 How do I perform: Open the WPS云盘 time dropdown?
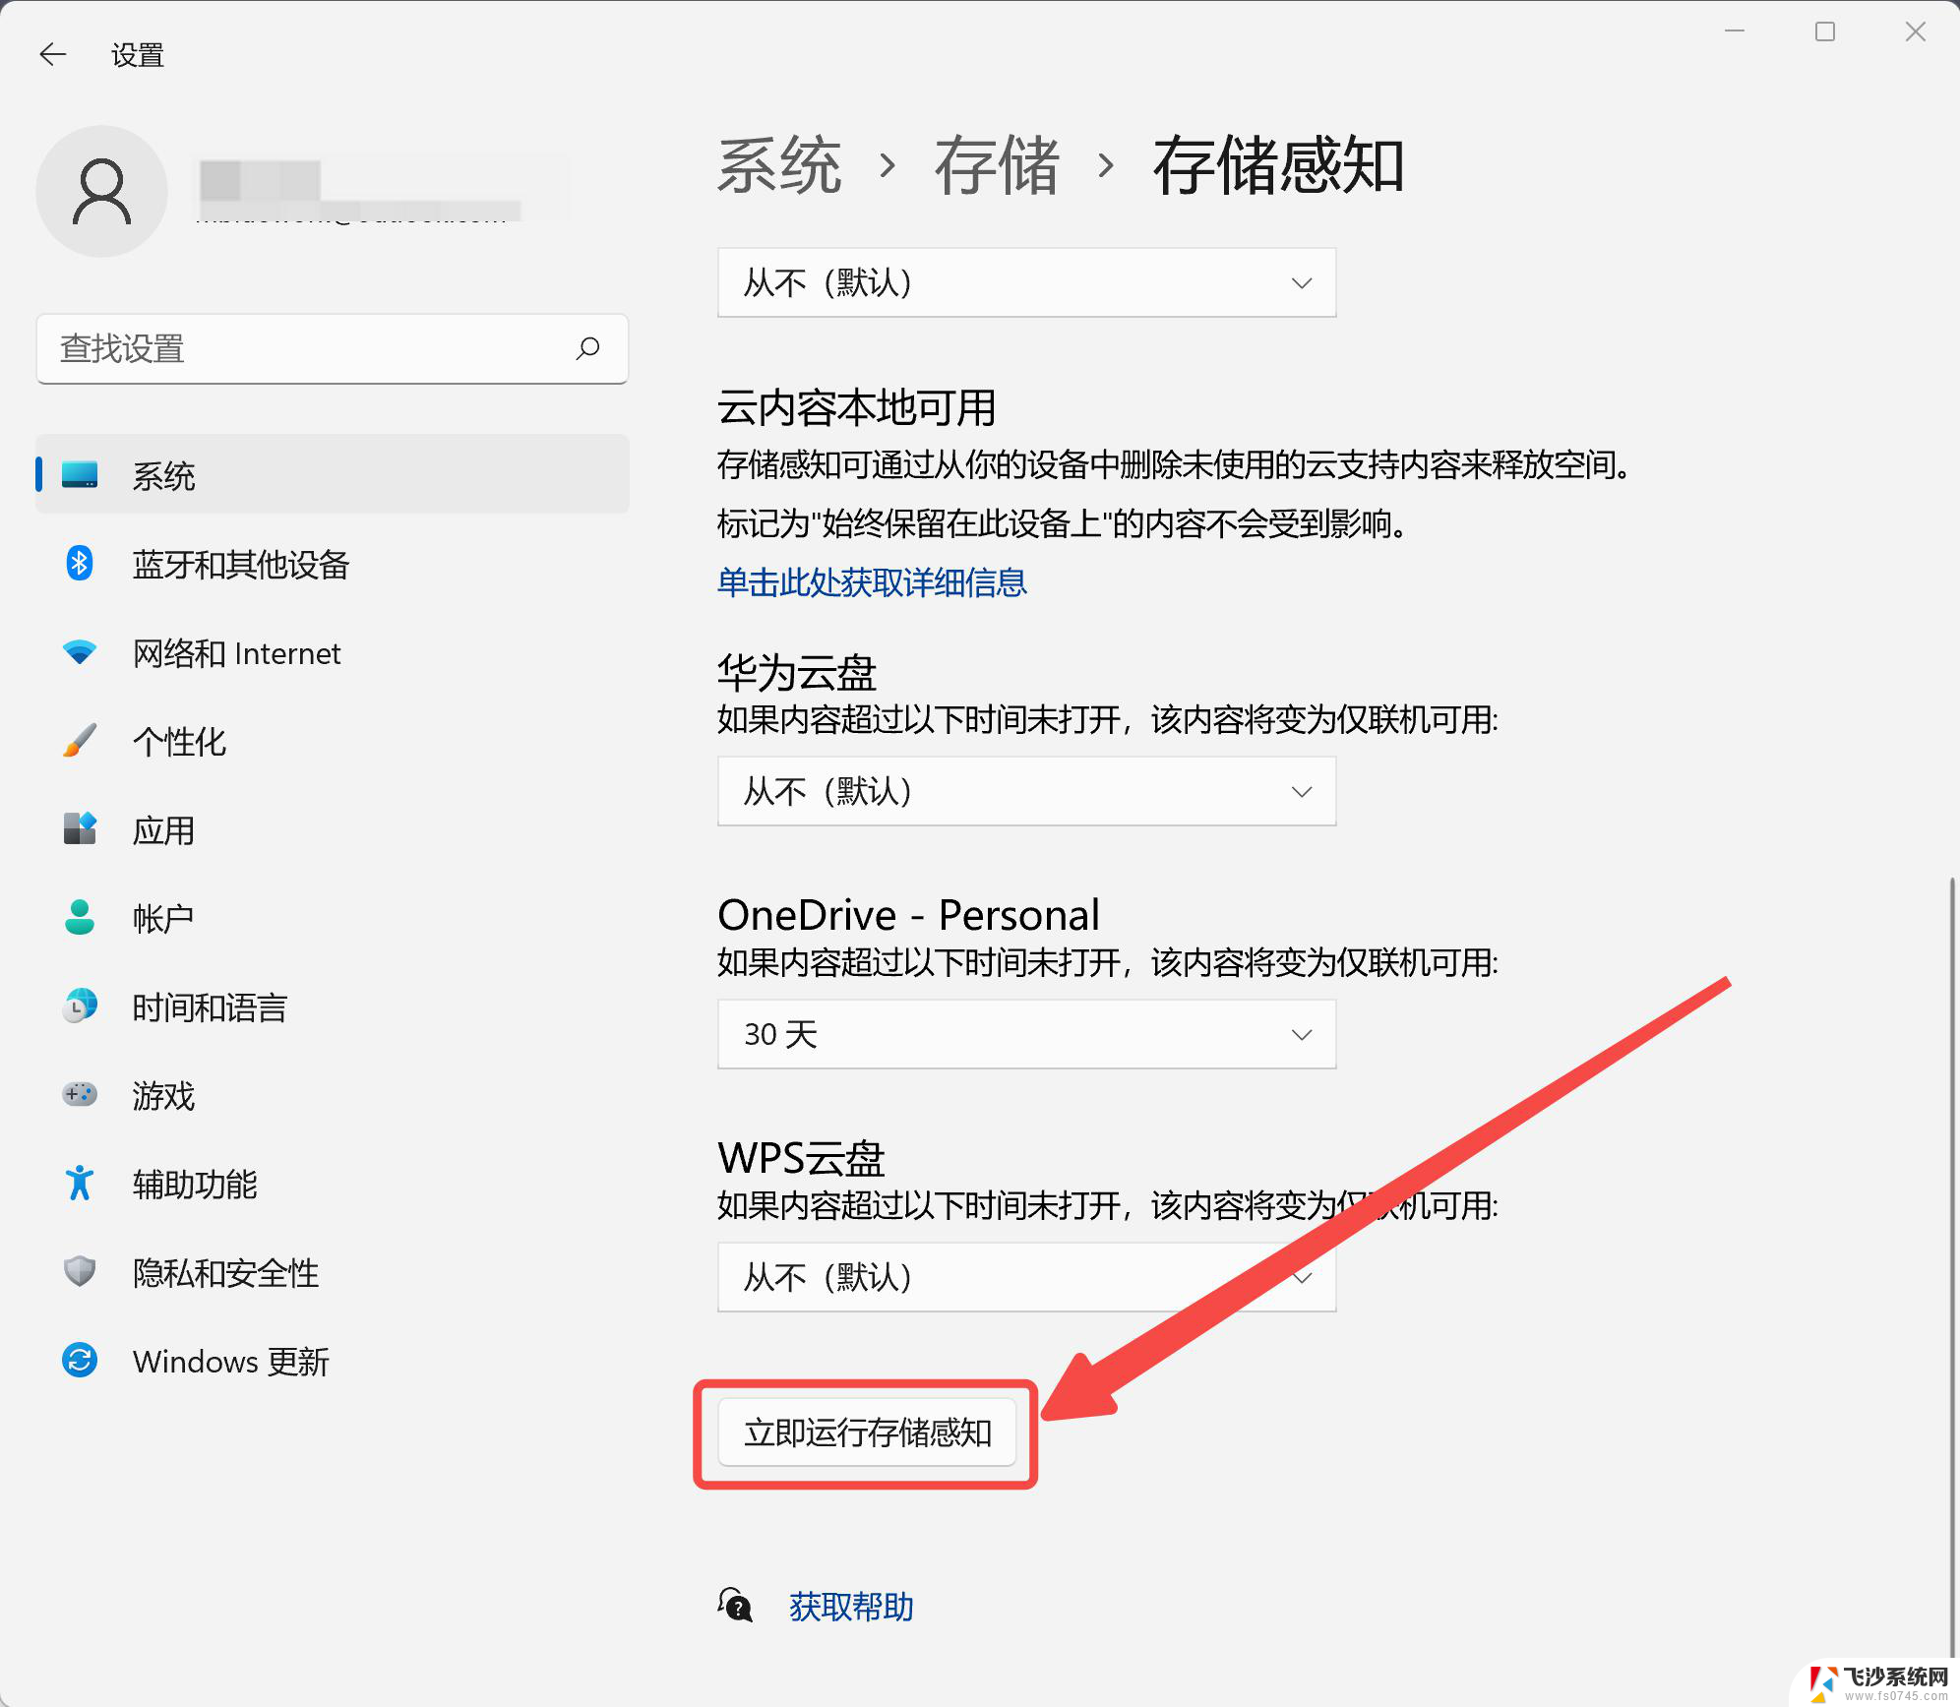point(1026,1277)
